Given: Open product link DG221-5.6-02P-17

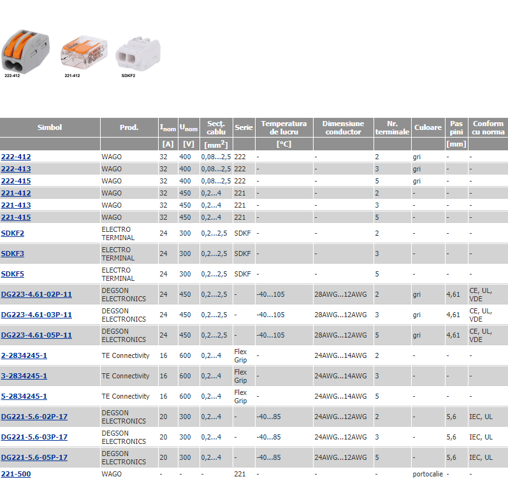Looking at the screenshot, I should pos(34,417).
